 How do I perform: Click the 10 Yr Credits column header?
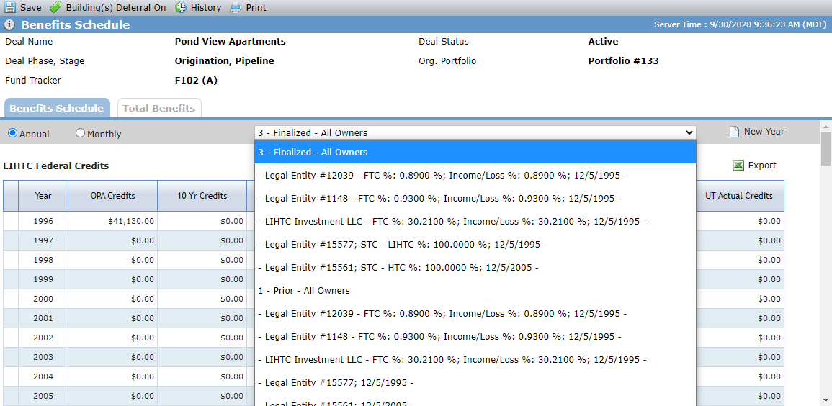click(202, 196)
